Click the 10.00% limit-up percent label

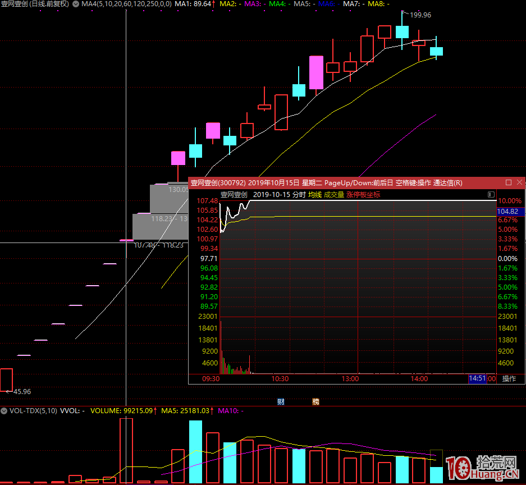pyautogui.click(x=510, y=201)
